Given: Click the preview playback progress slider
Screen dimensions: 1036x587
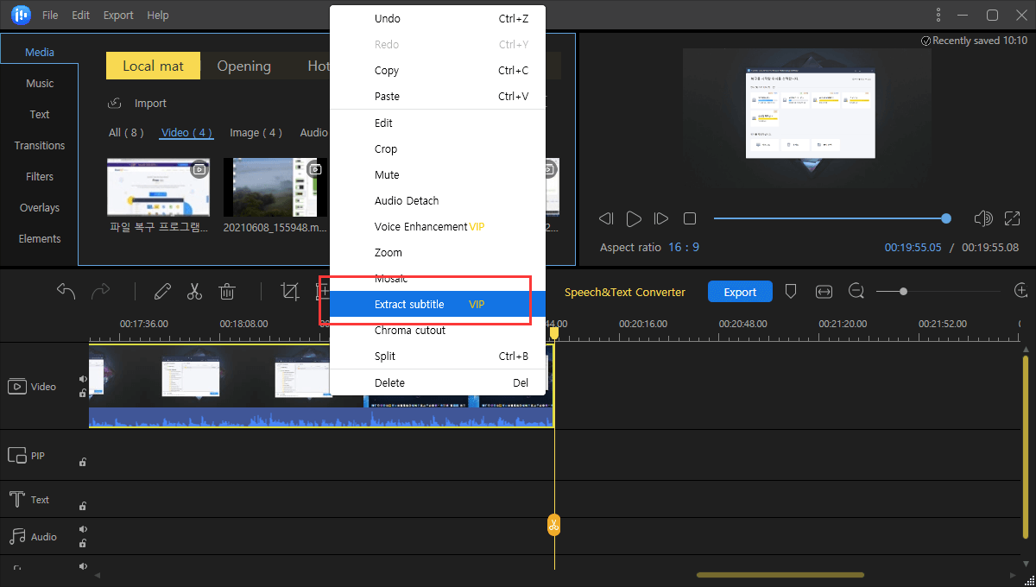Looking at the screenshot, I should tap(829, 218).
